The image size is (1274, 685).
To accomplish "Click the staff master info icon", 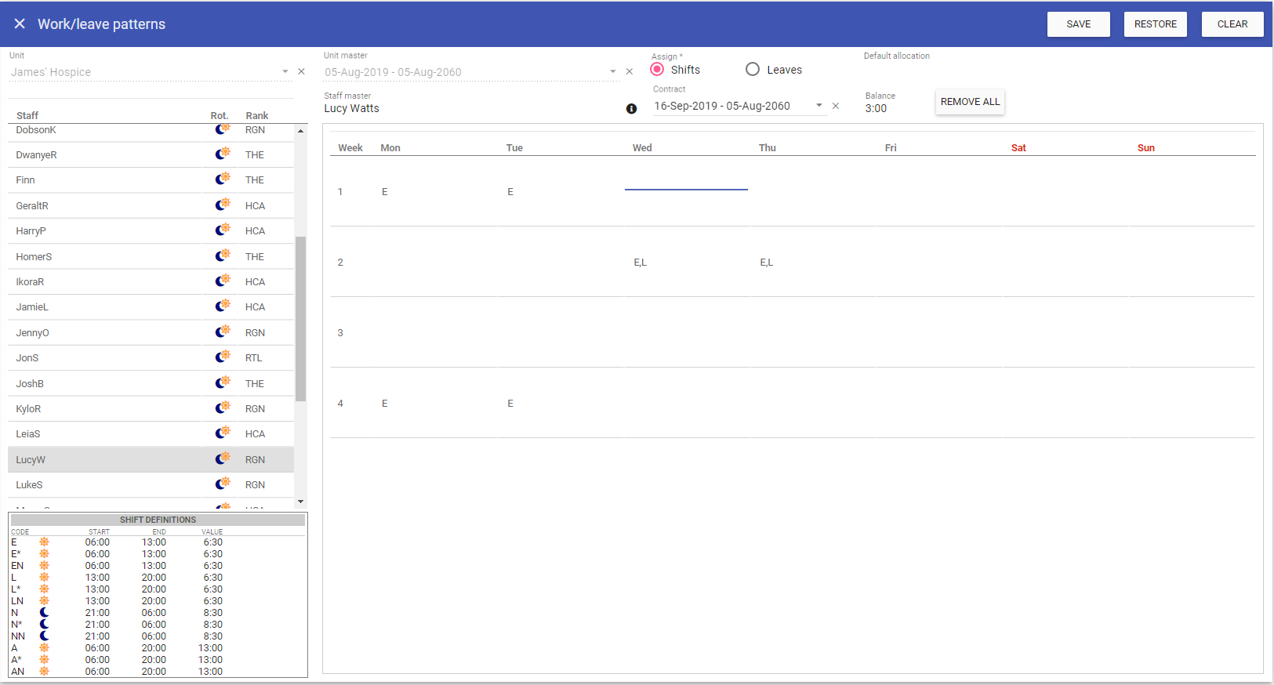I will [x=631, y=109].
